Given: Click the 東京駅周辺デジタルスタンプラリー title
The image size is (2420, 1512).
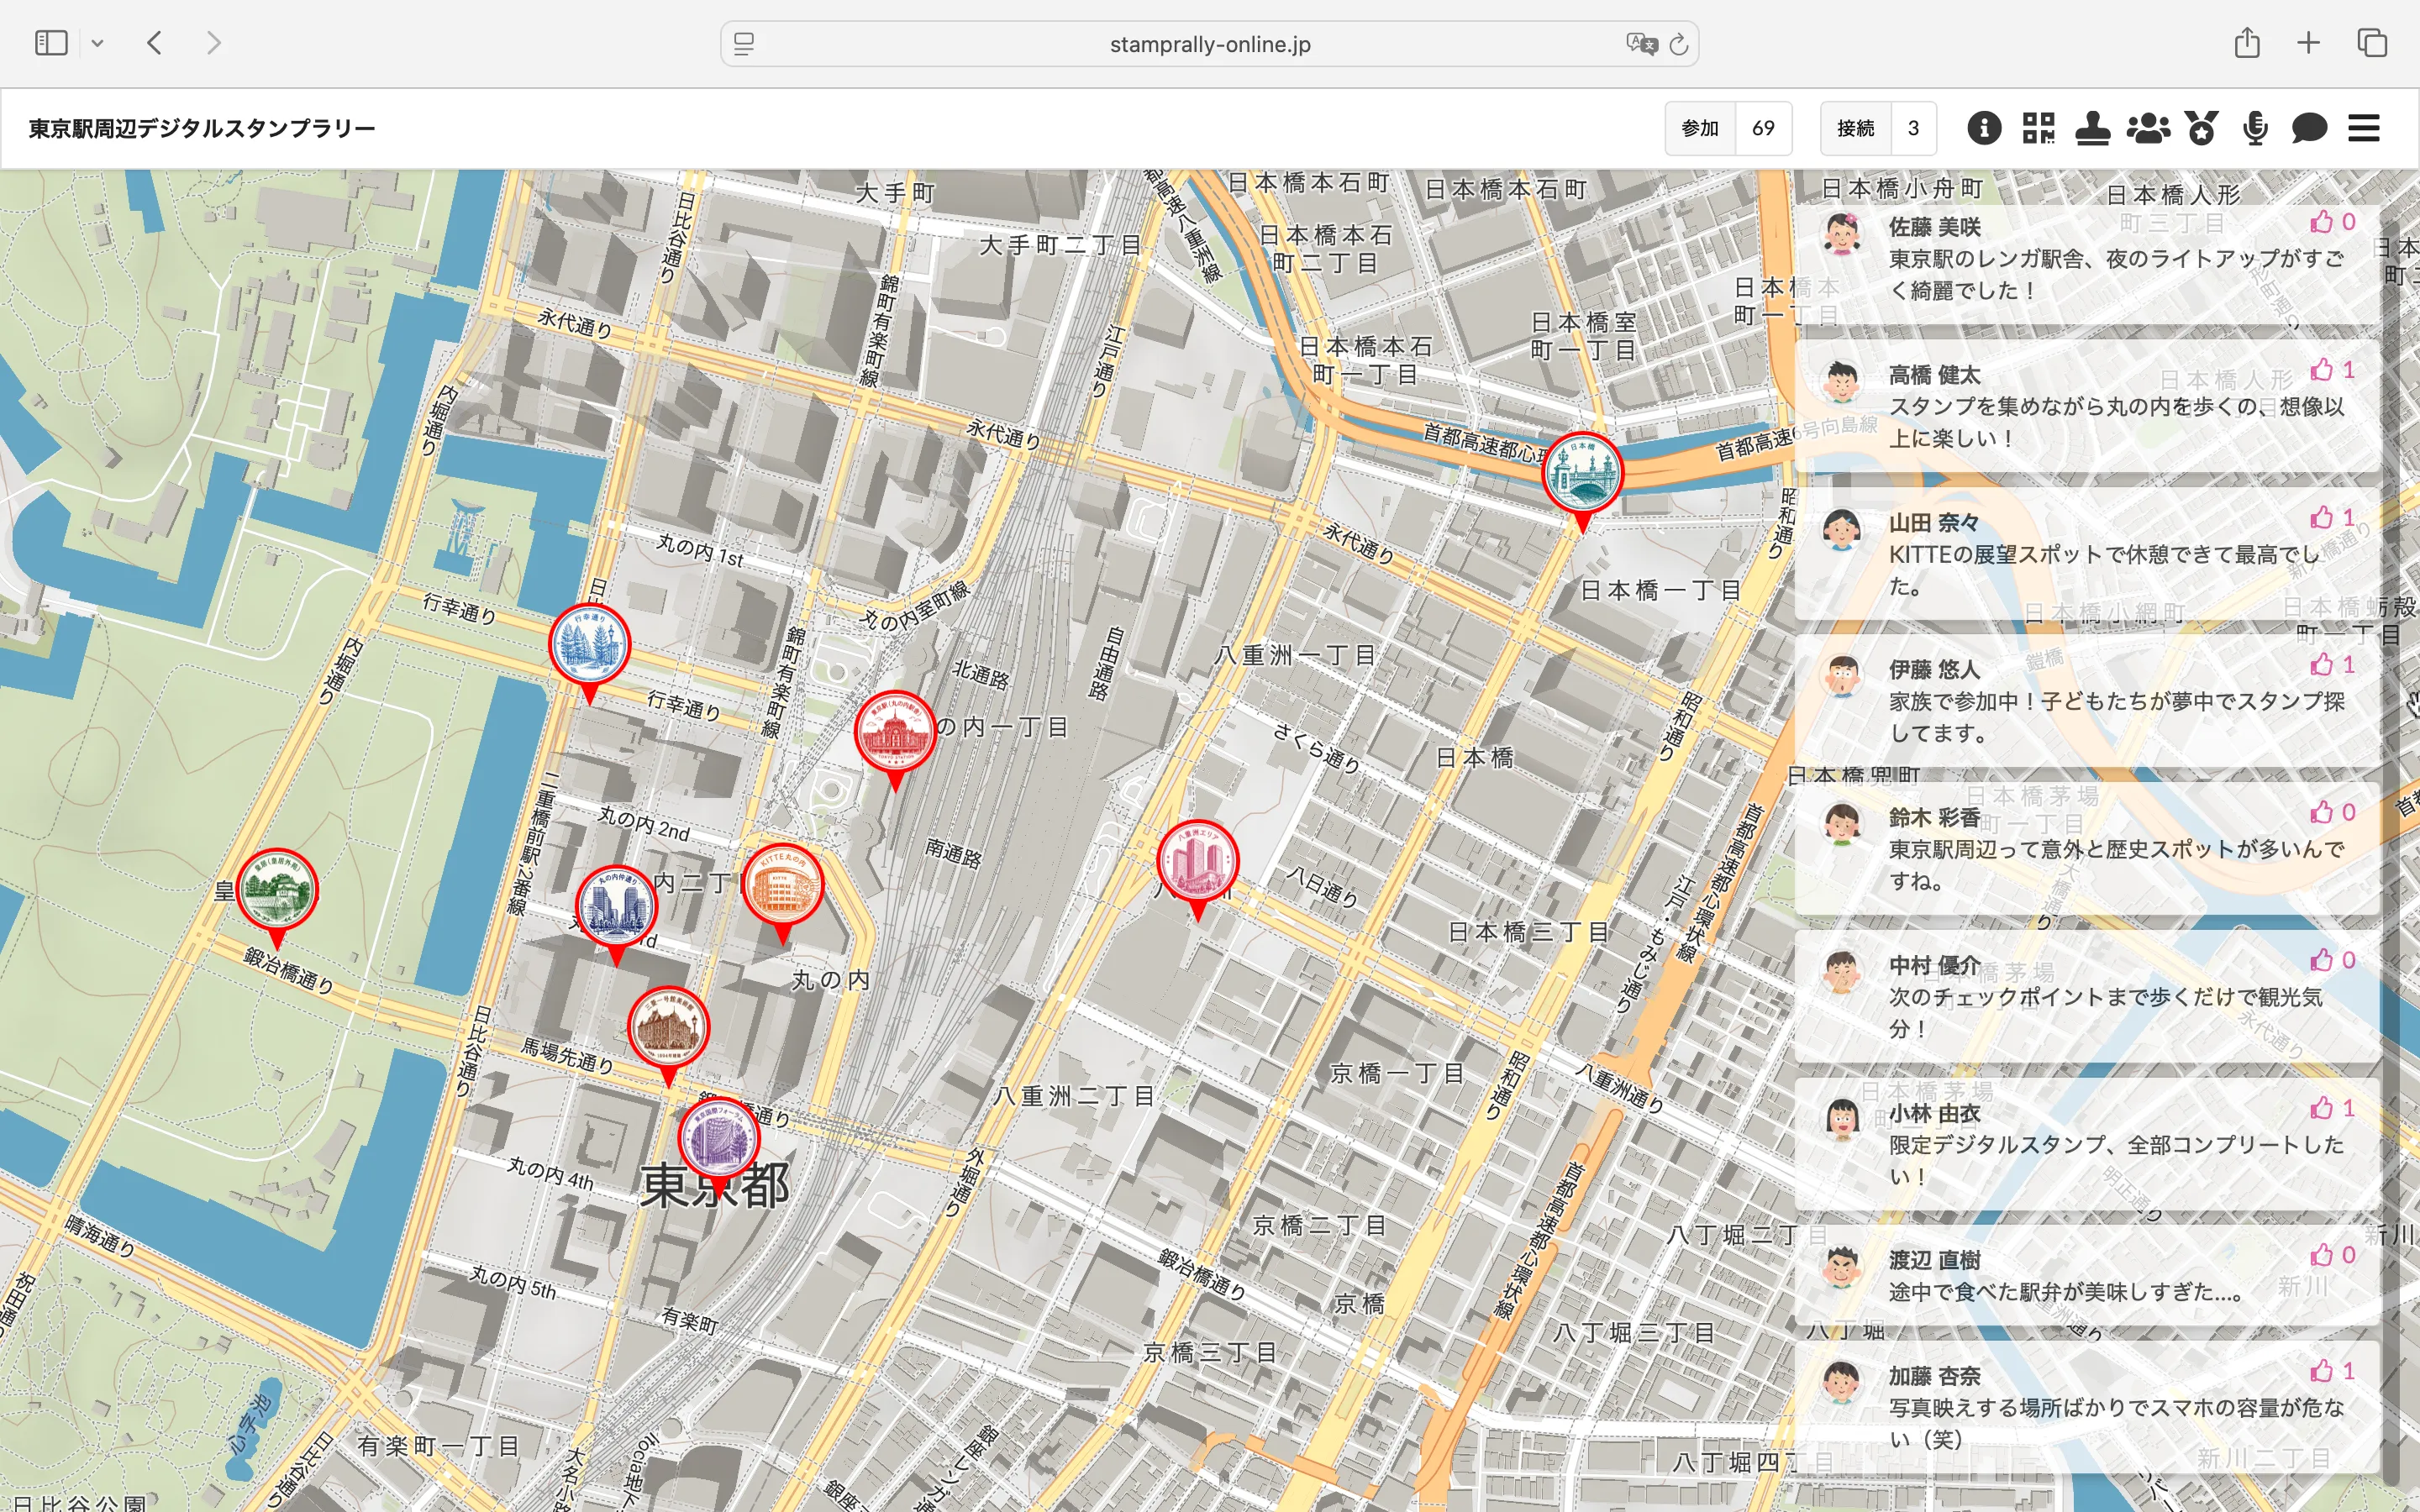Looking at the screenshot, I should point(202,128).
